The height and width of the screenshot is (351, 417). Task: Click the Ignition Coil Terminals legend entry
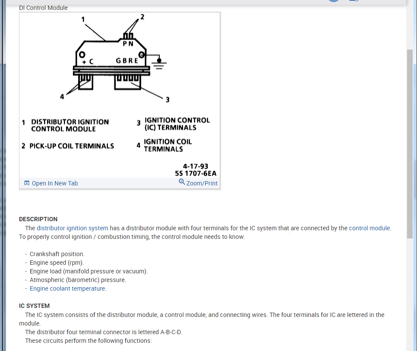click(164, 145)
